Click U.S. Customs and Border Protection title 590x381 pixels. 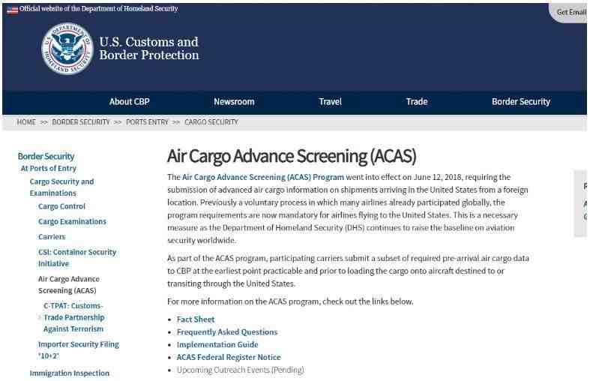149,48
